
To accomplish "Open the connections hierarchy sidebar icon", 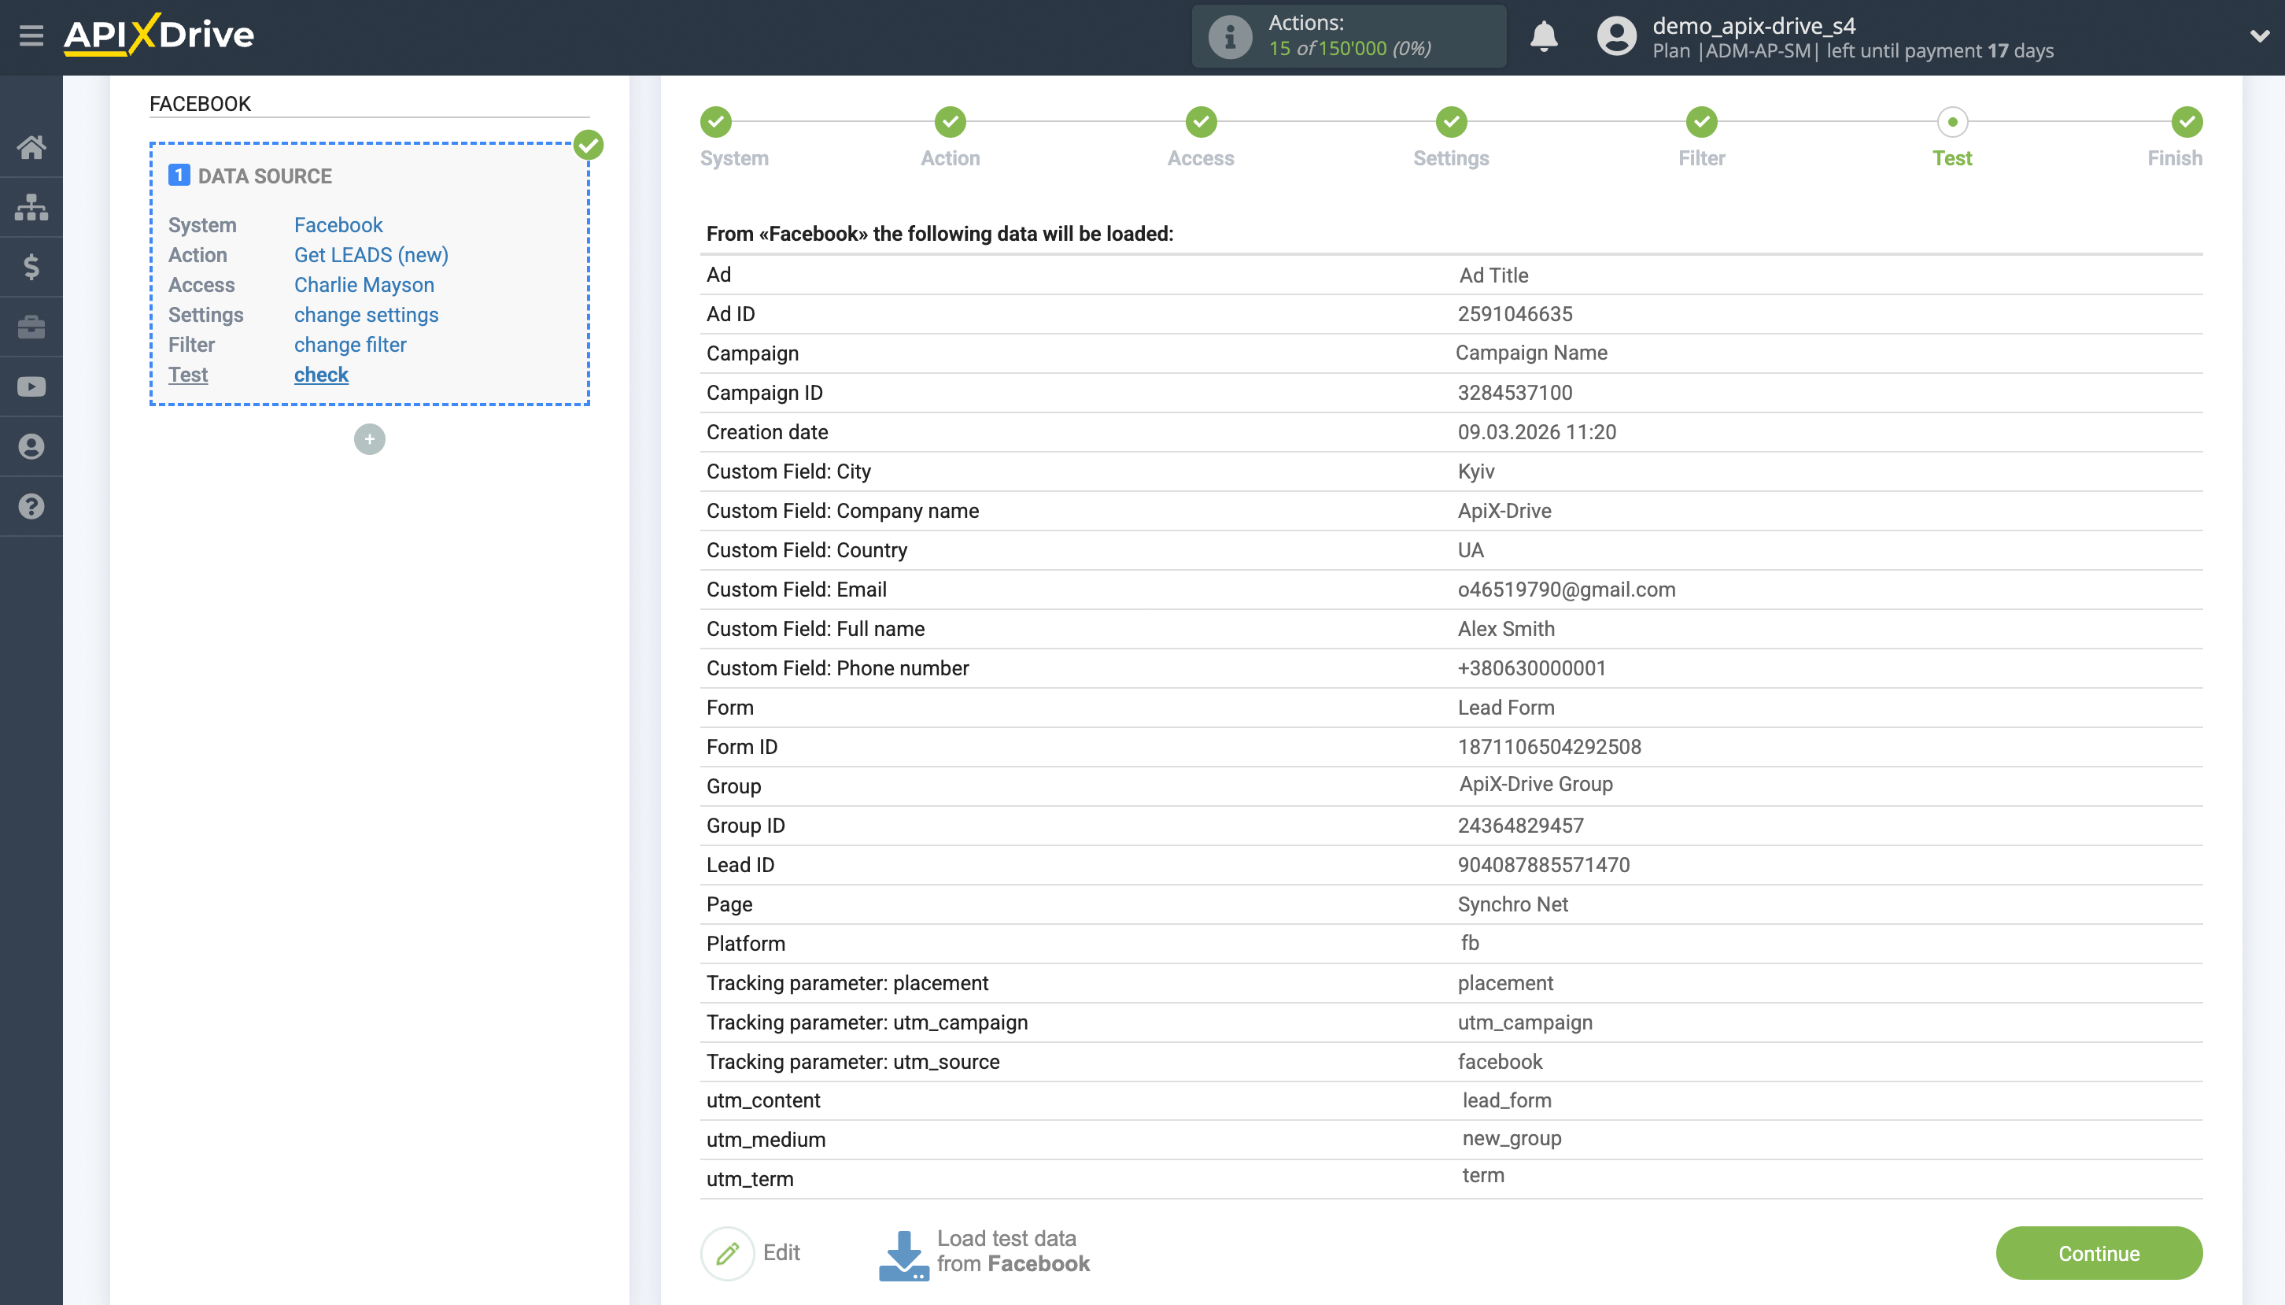I will click(x=32, y=206).
